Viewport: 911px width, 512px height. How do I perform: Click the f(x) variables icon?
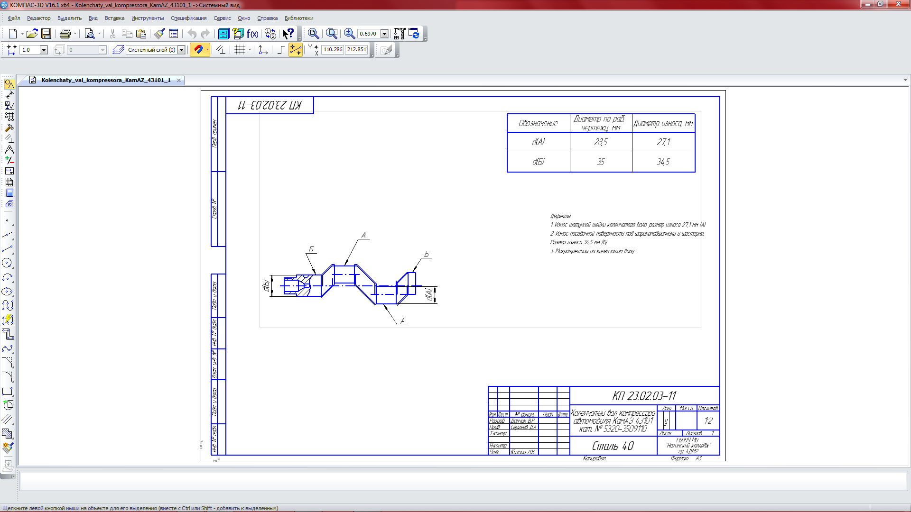(252, 34)
